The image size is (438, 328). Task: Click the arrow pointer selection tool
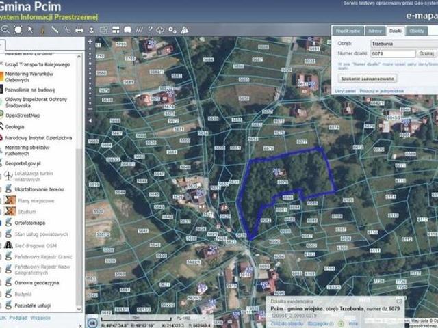pos(30,29)
